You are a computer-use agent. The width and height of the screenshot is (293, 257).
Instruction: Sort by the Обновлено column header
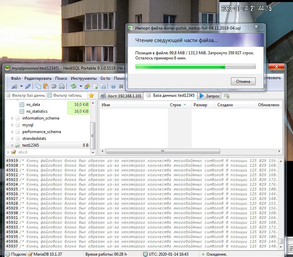pyautogui.click(x=269, y=105)
